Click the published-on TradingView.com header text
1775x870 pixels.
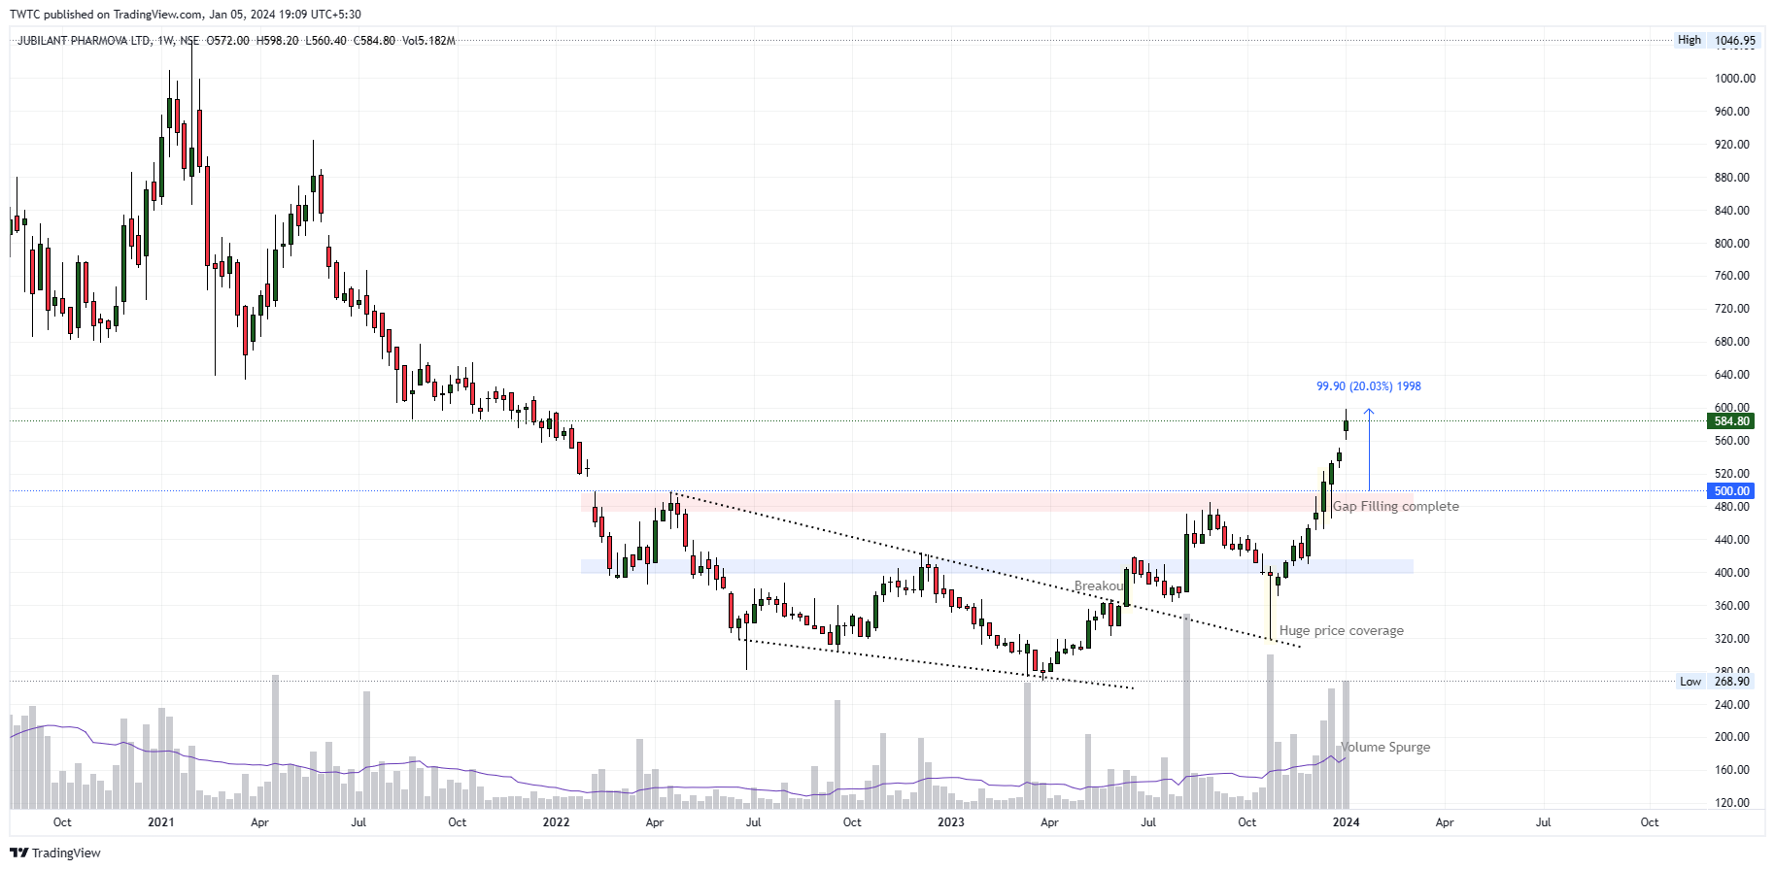185,15
